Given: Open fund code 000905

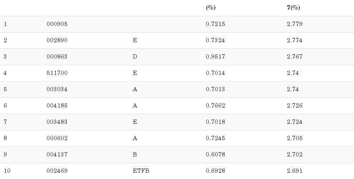Looking at the screenshot, I should coord(57,24).
